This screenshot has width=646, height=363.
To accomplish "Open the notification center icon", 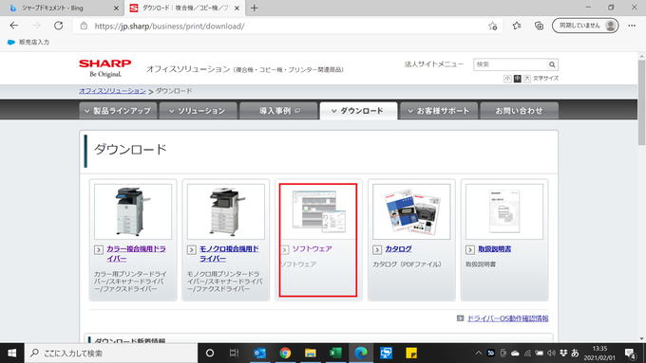I will click(630, 354).
